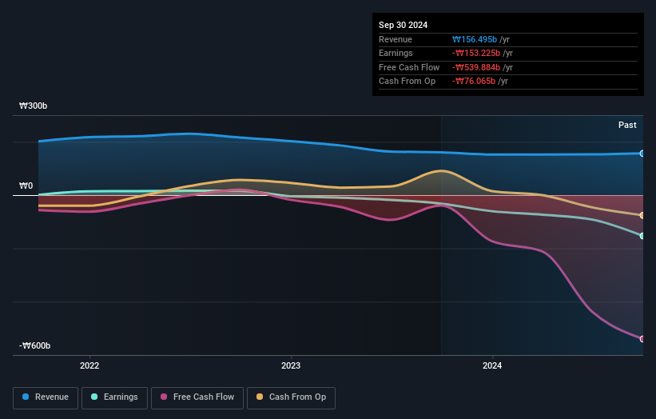The image size is (656, 419).
Task: Toggle the Free Cash Flow legend series
Action: 197,397
